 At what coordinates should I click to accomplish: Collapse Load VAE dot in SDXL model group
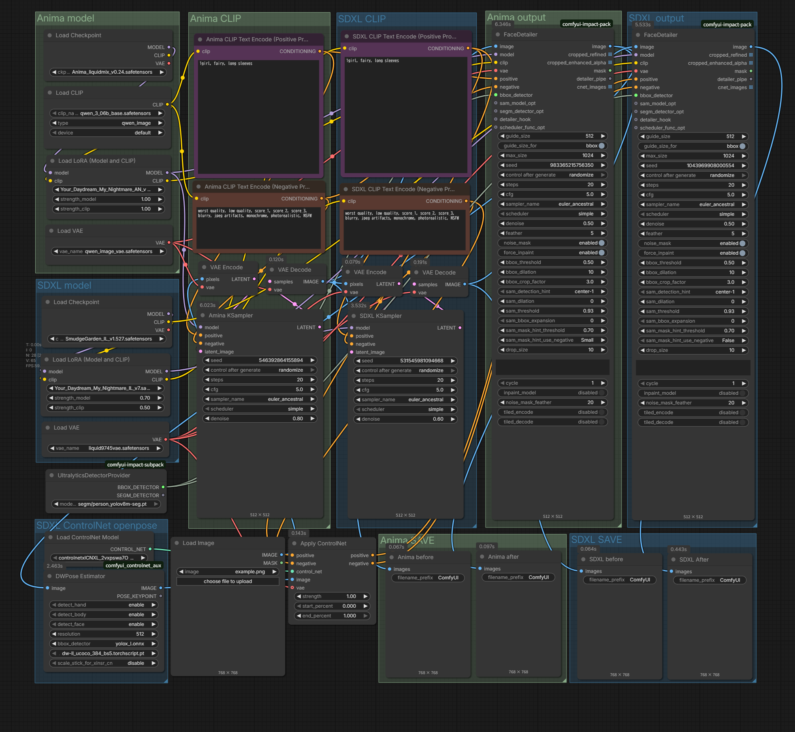(x=48, y=428)
